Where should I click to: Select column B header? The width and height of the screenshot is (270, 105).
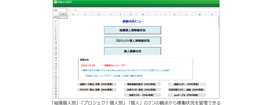click(x=73, y=15)
